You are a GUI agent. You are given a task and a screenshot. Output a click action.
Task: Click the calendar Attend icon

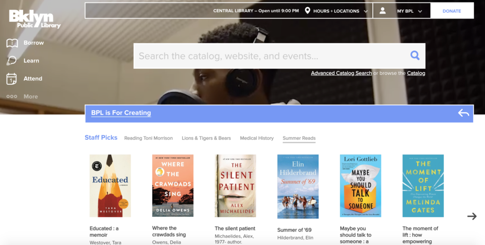(x=11, y=79)
